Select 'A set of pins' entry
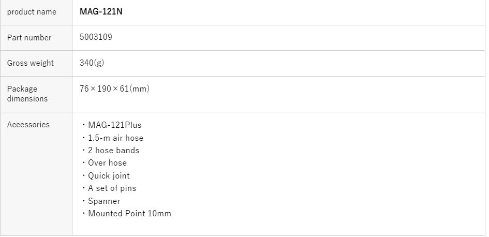 click(x=112, y=188)
